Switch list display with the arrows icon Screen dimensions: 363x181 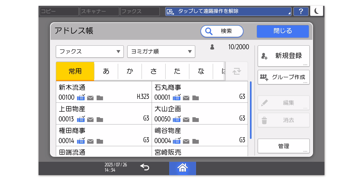point(237,71)
